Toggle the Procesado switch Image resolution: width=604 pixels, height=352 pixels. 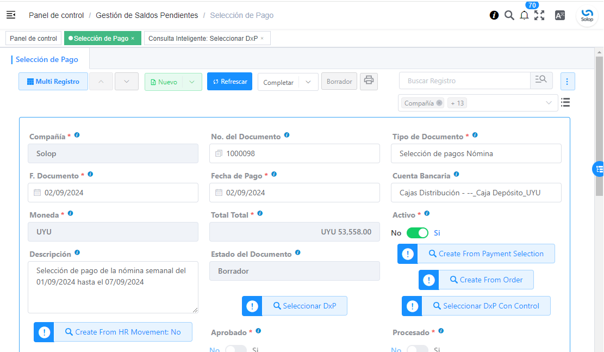point(418,349)
